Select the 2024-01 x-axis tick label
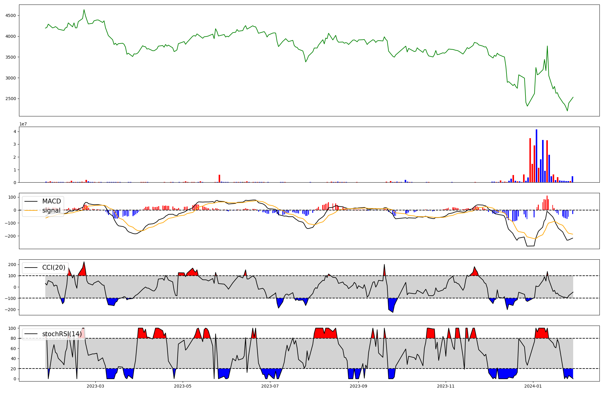The width and height of the screenshot is (604, 393). [x=533, y=386]
